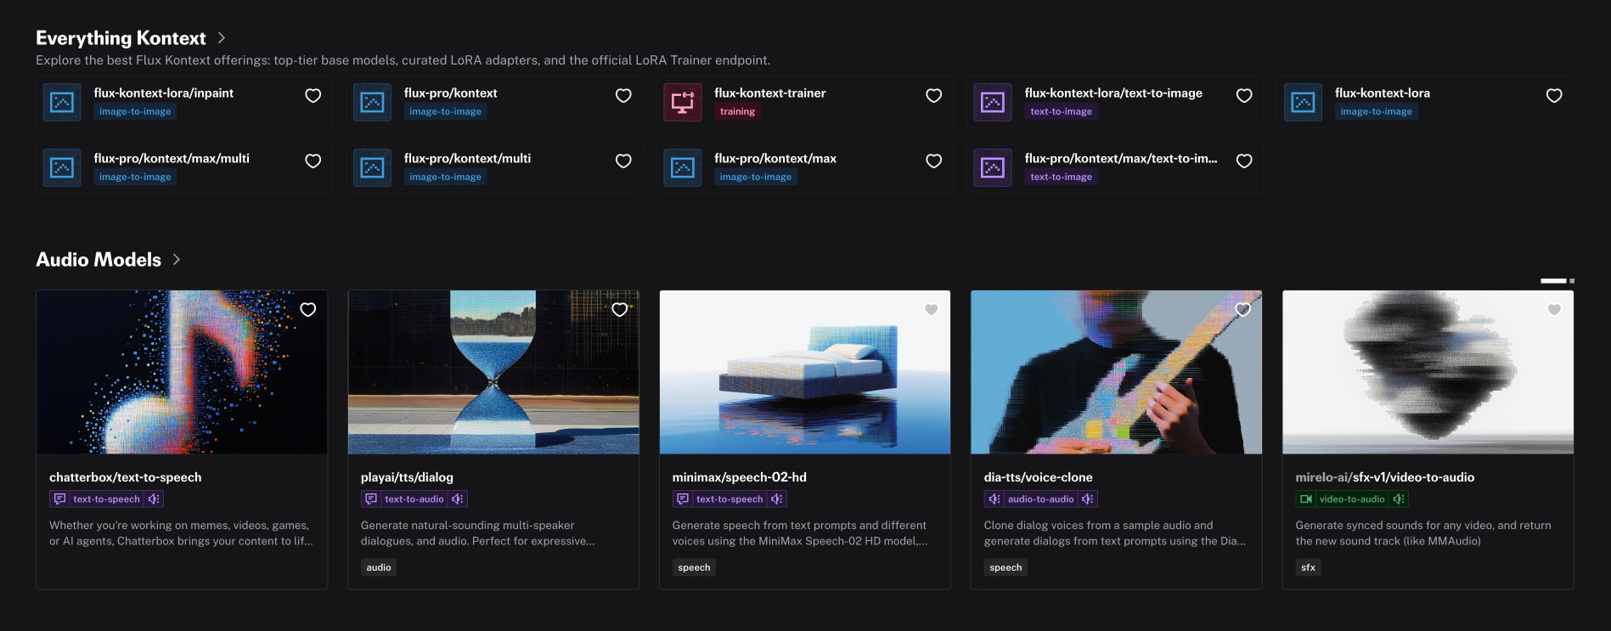Favorite the dia-tts/voice-clone card heart

(x=1243, y=310)
